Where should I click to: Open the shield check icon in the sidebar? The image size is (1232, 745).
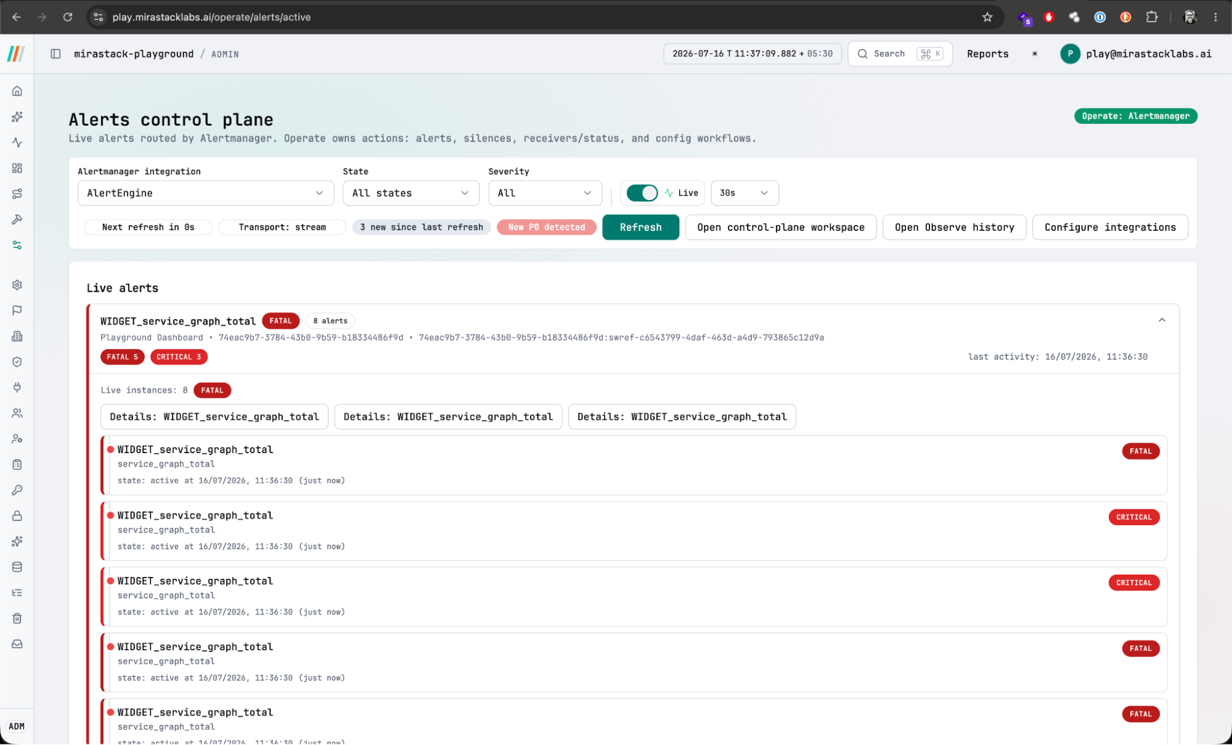[17, 362]
